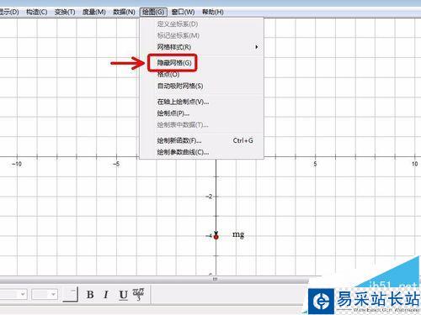
Task: Click the 标记坐标系(M) entry
Action: coord(201,35)
